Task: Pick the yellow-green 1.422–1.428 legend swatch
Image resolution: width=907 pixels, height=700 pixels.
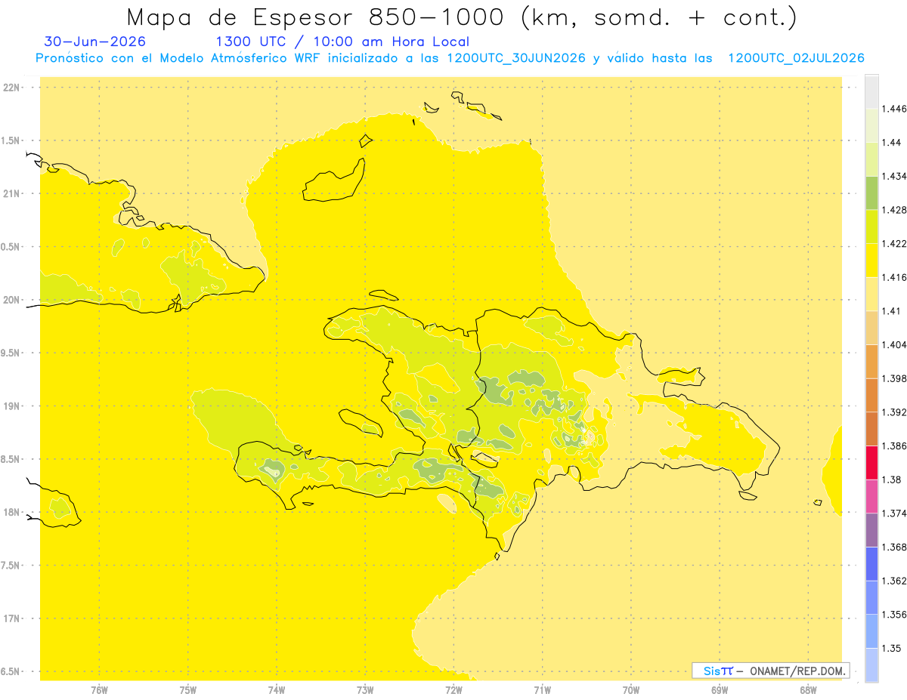Action: tap(871, 227)
